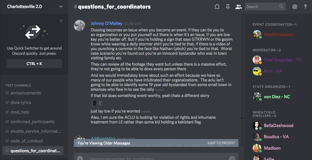This screenshot has width=312, height=160.
Task: Click the emoji picker icon
Action: (x=232, y=158)
